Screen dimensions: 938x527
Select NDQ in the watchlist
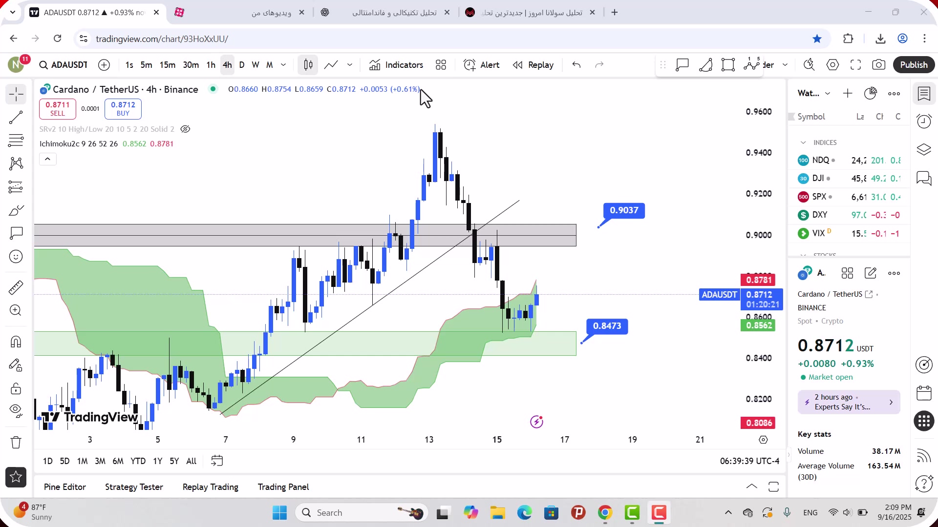pos(849,160)
